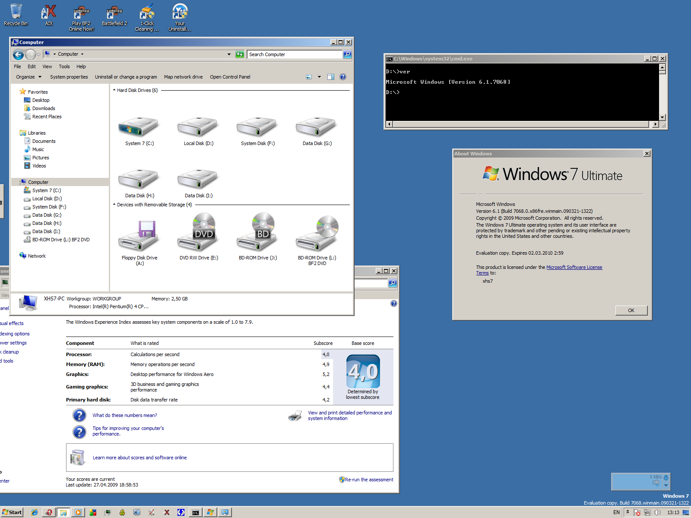Open the View menu in Computer window

coord(47,66)
